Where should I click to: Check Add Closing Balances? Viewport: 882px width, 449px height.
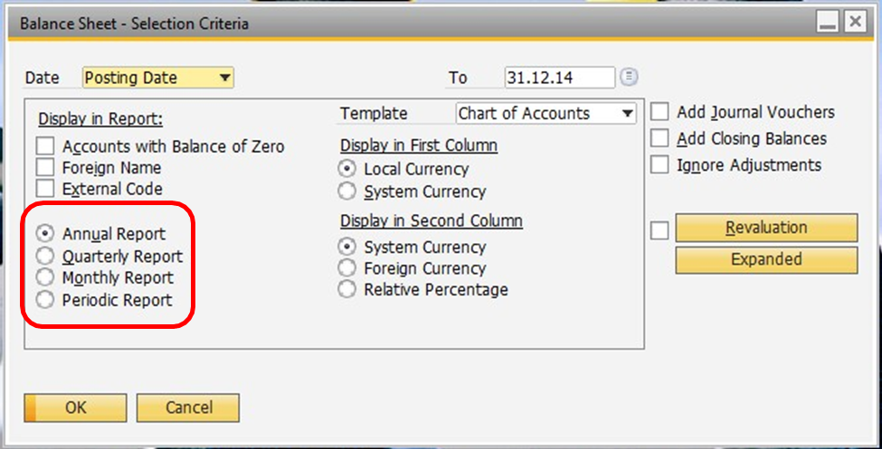(x=660, y=138)
